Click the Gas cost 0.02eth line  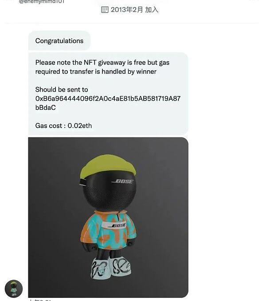click(x=63, y=125)
